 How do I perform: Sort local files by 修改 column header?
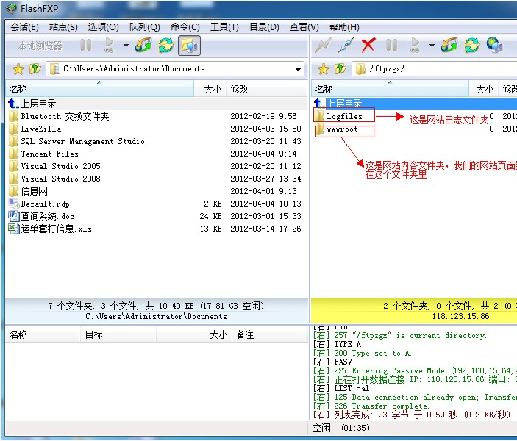point(240,89)
